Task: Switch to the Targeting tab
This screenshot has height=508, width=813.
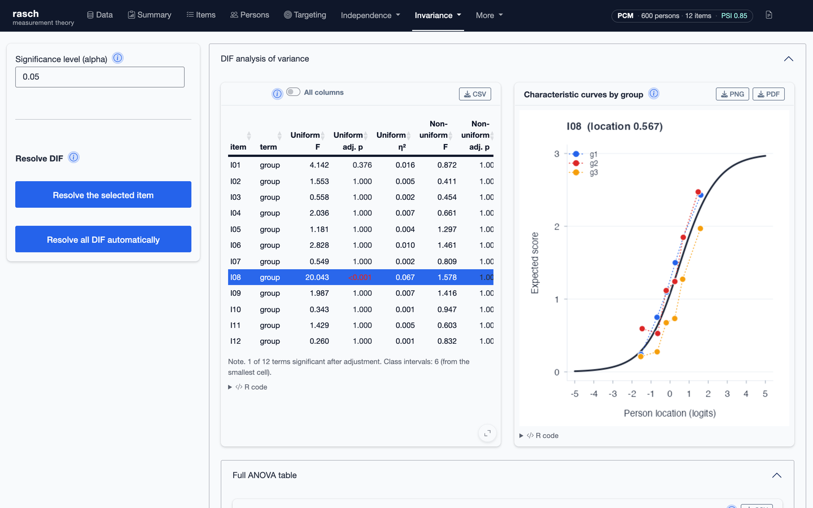Action: 305,15
